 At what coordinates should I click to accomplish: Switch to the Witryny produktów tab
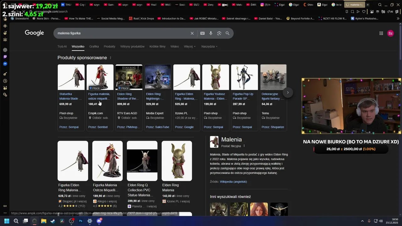coord(132,46)
